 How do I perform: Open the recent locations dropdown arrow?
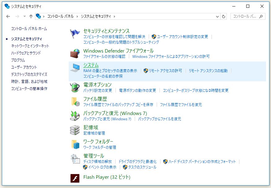[24, 16]
